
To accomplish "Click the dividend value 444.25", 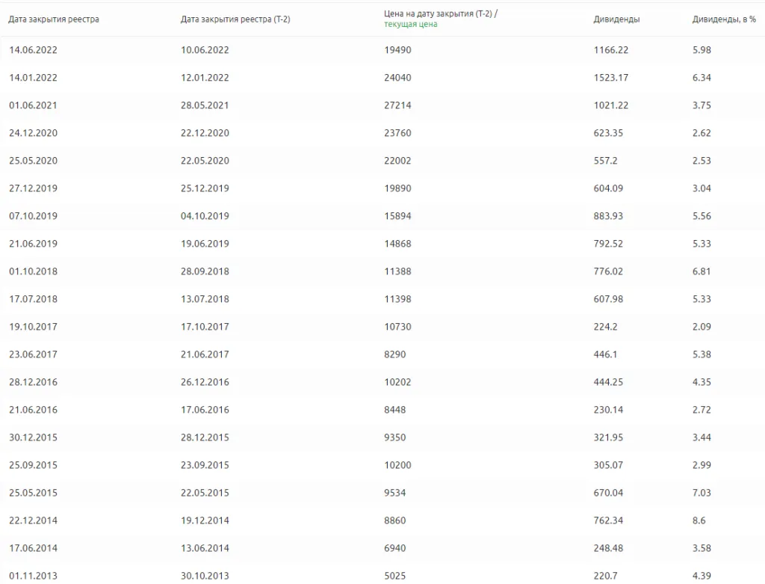I will [x=608, y=382].
